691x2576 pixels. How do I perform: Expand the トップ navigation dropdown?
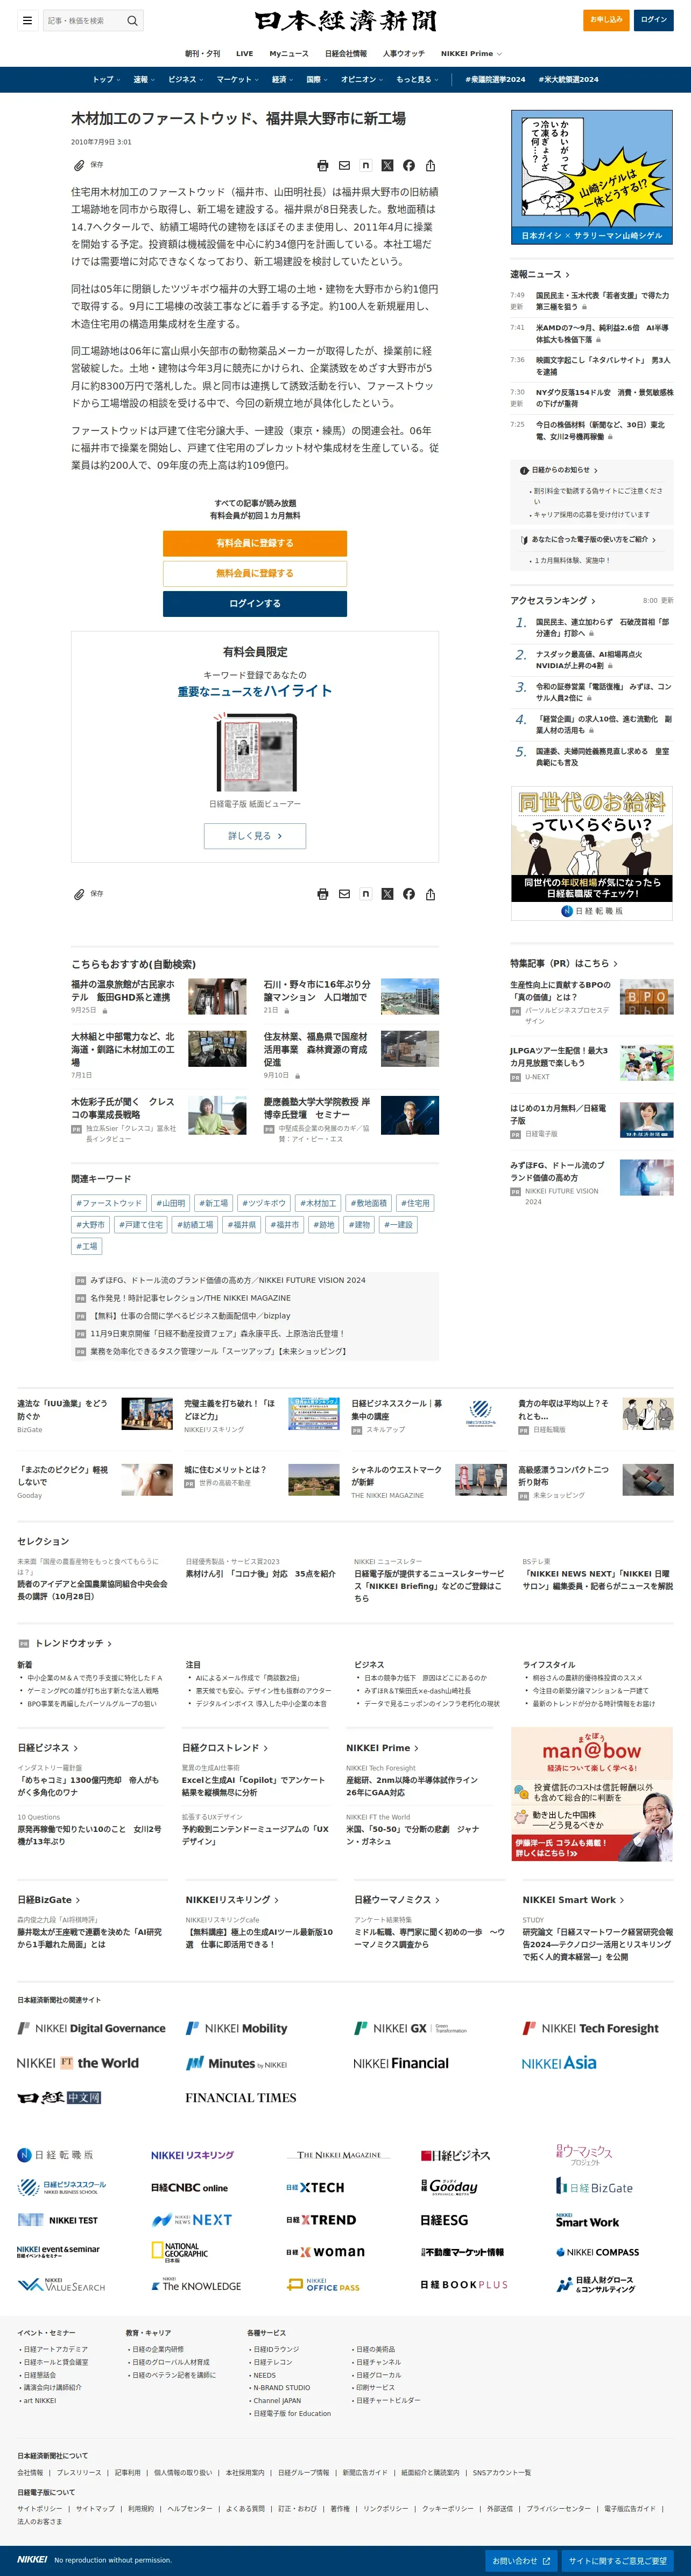click(106, 80)
